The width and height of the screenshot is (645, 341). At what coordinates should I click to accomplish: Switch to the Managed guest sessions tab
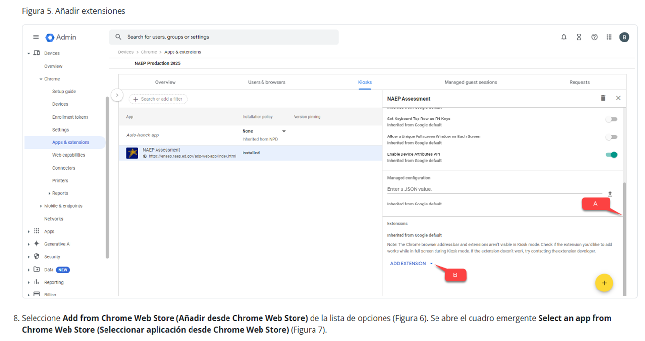[x=471, y=82]
